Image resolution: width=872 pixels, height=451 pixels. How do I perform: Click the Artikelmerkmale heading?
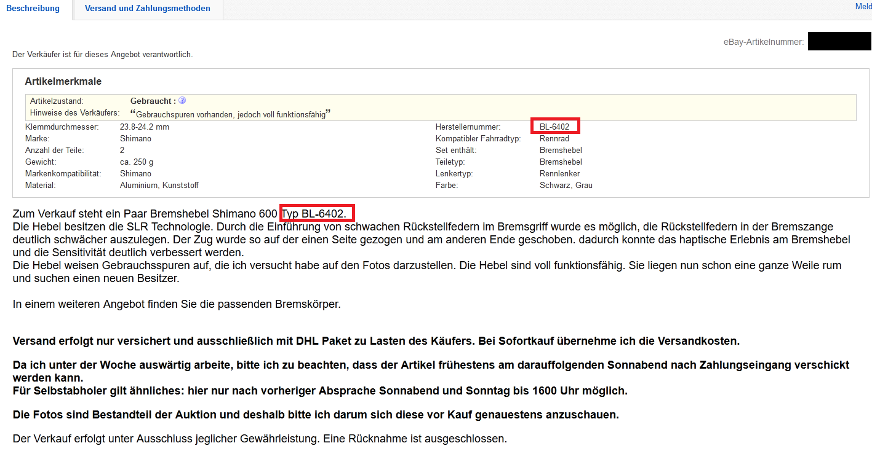click(63, 81)
